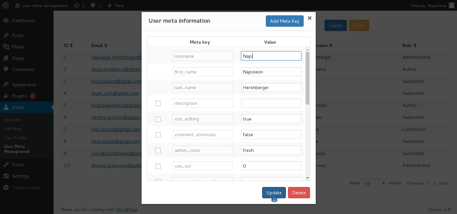Sort by ID column arrows
Image resolution: width=457 pixels, height=214 pixels.
pyautogui.click(x=71, y=45)
